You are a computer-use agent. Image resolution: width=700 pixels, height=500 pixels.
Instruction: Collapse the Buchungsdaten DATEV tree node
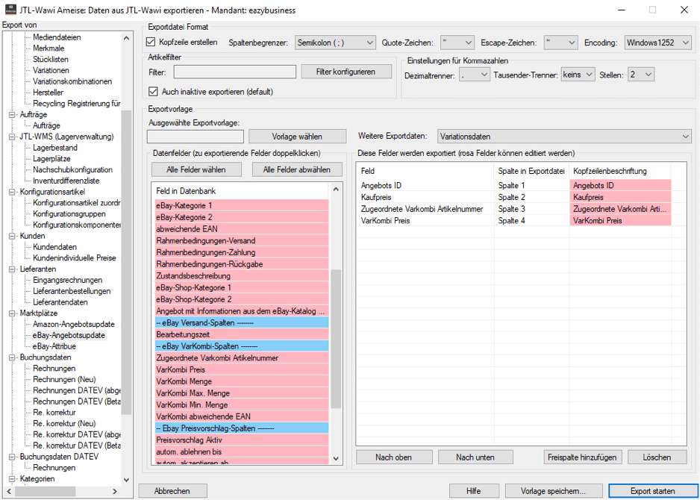click(x=12, y=457)
